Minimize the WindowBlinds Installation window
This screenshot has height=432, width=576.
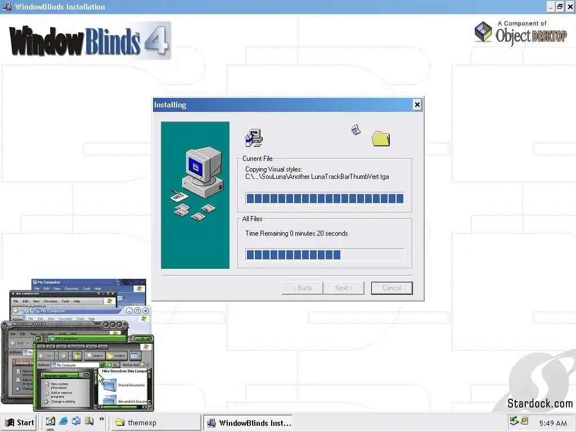[x=551, y=7]
